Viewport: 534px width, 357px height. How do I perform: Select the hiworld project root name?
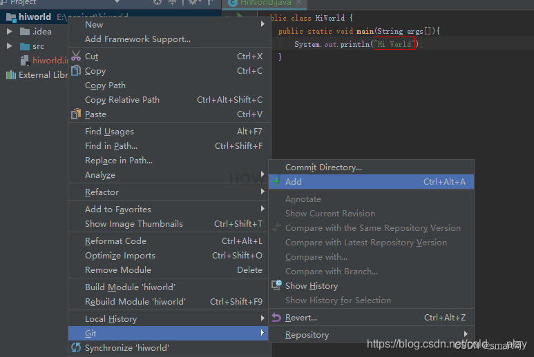35,17
